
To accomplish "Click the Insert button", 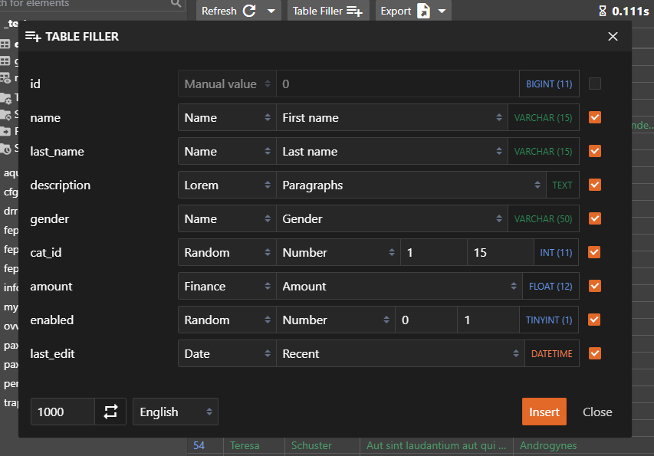I will (544, 412).
